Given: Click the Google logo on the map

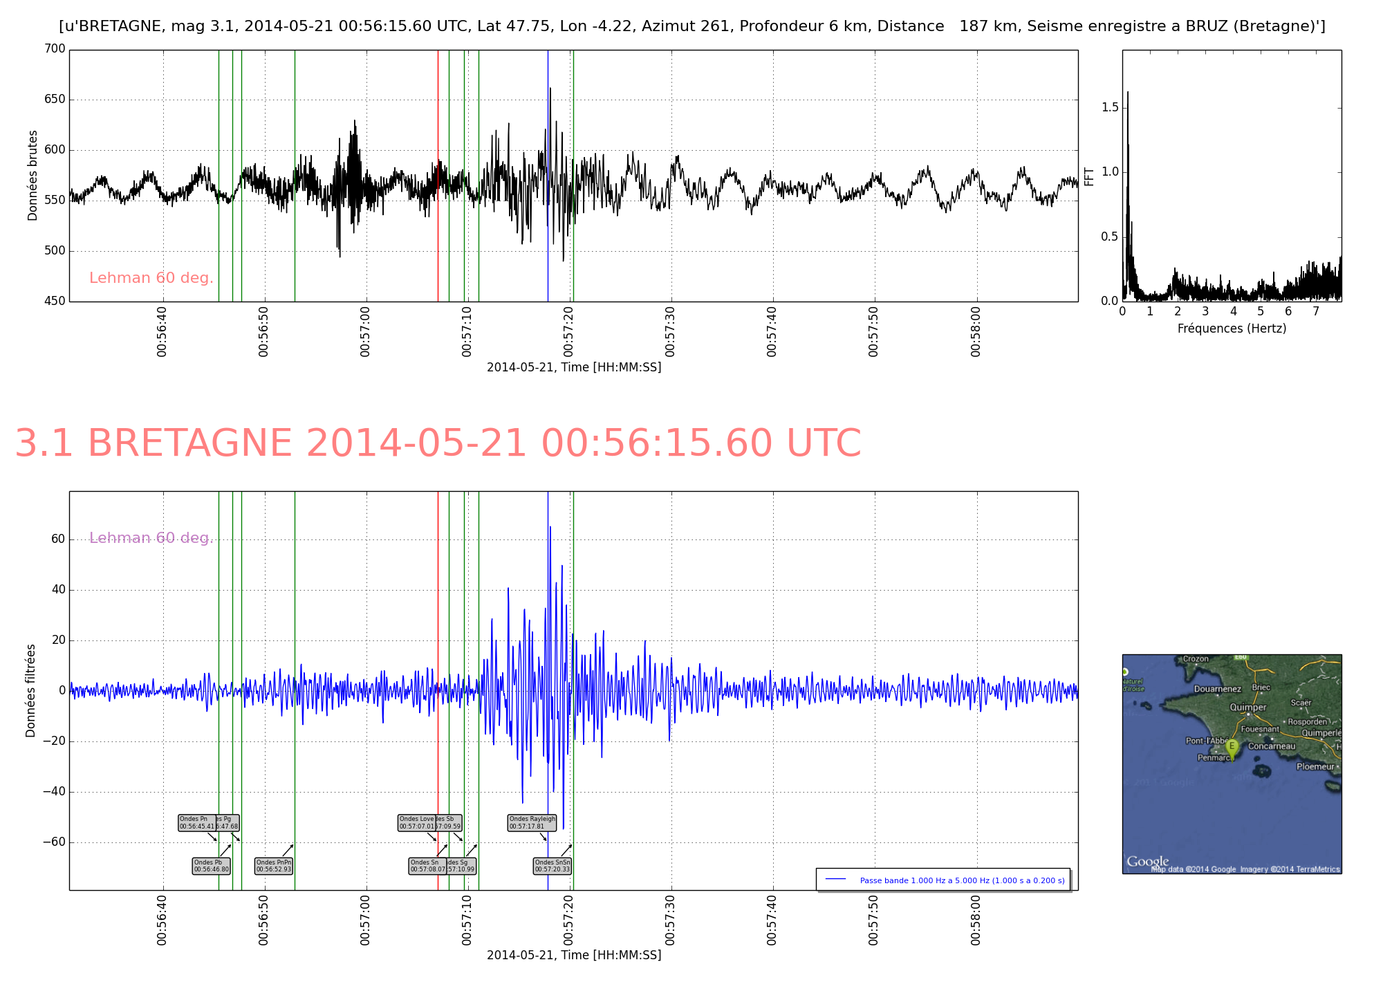Looking at the screenshot, I should pyautogui.click(x=1148, y=861).
